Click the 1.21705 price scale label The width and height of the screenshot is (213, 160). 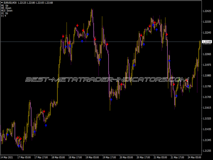[207, 97]
